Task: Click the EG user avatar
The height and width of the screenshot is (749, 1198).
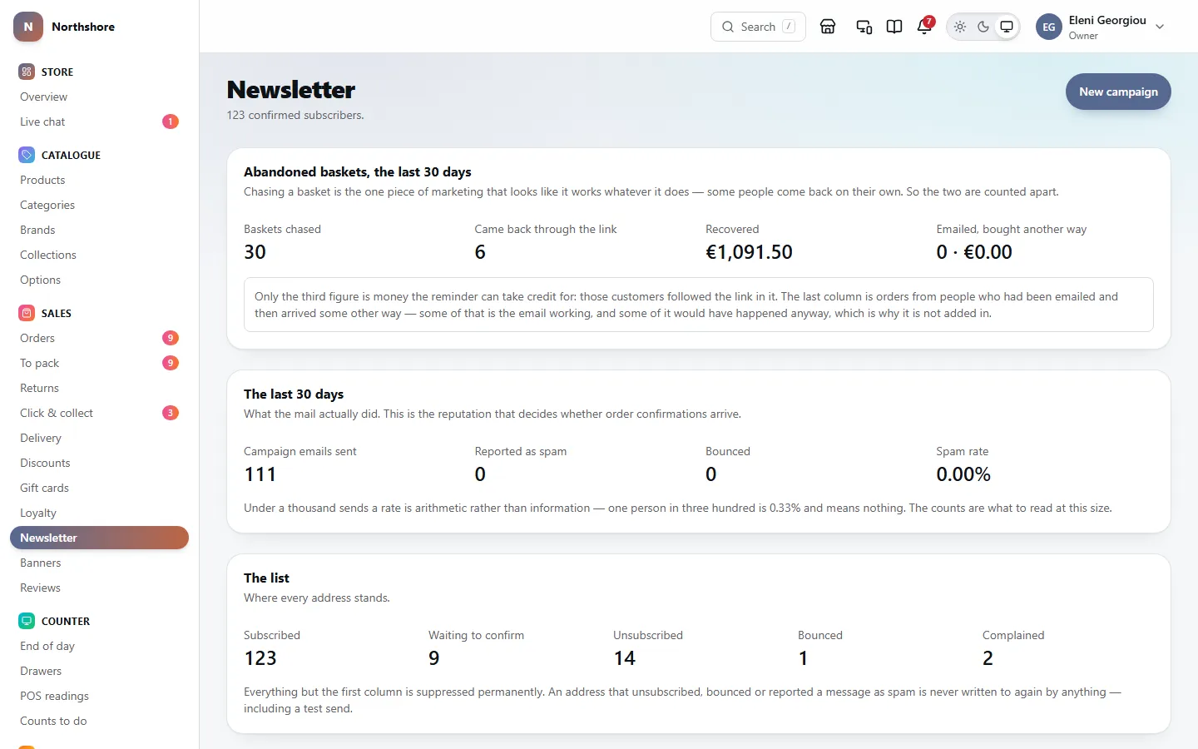Action: coord(1049,27)
